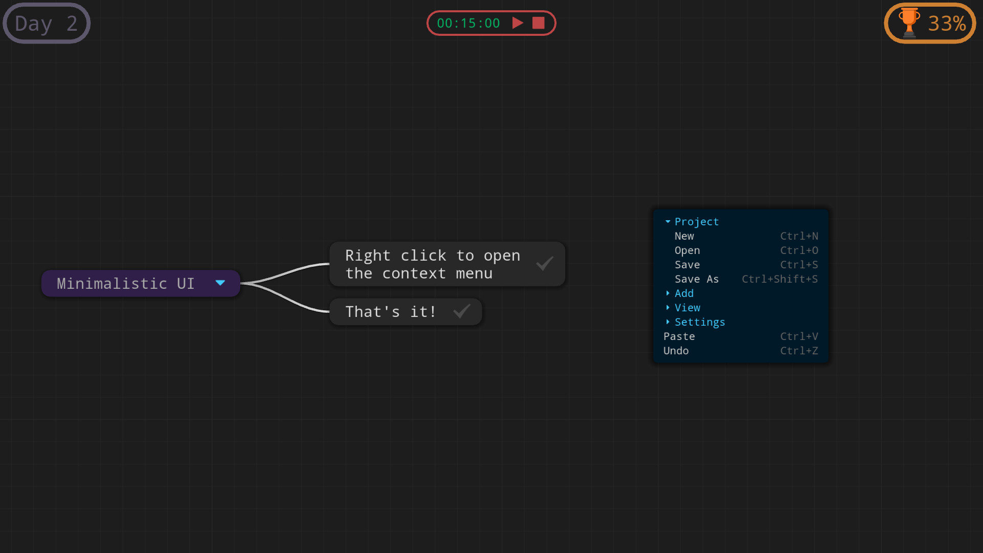
Task: Choose Paste from the context menu
Action: [740, 336]
